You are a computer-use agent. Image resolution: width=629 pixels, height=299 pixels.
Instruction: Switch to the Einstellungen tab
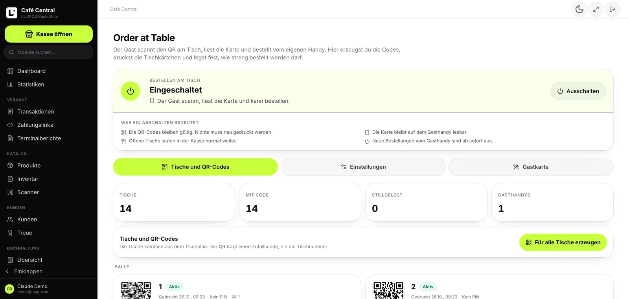click(x=363, y=167)
